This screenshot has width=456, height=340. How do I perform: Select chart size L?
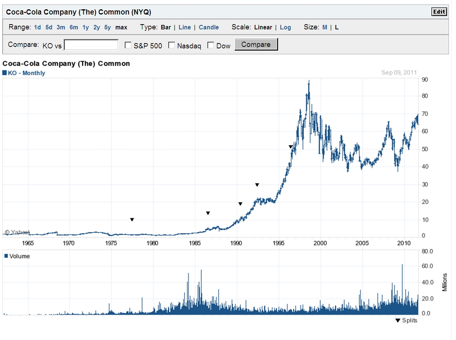[337, 27]
